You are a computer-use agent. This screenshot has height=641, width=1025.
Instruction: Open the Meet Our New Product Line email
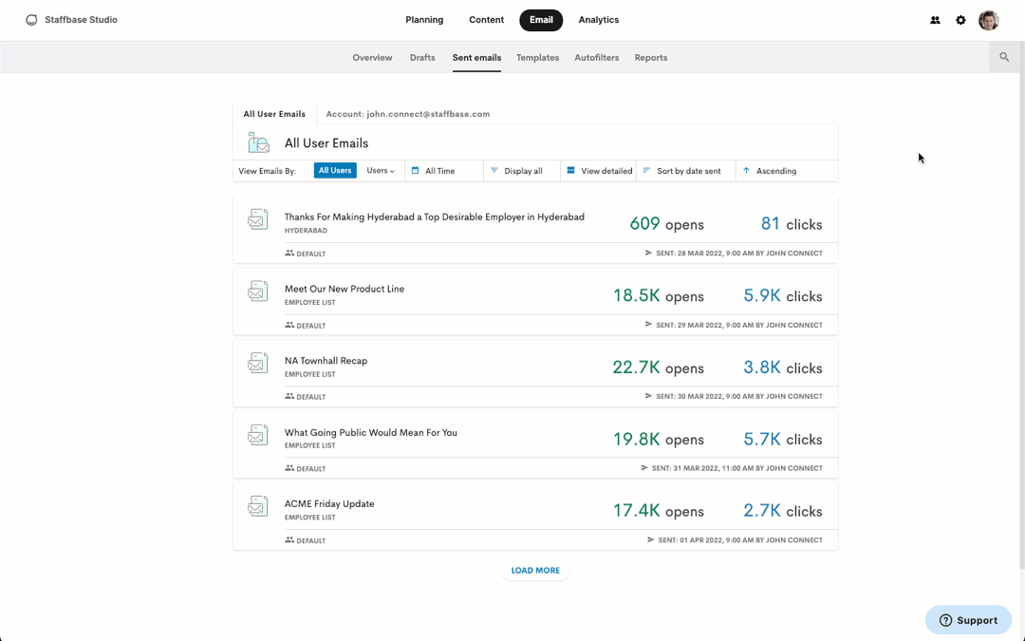[x=345, y=289]
